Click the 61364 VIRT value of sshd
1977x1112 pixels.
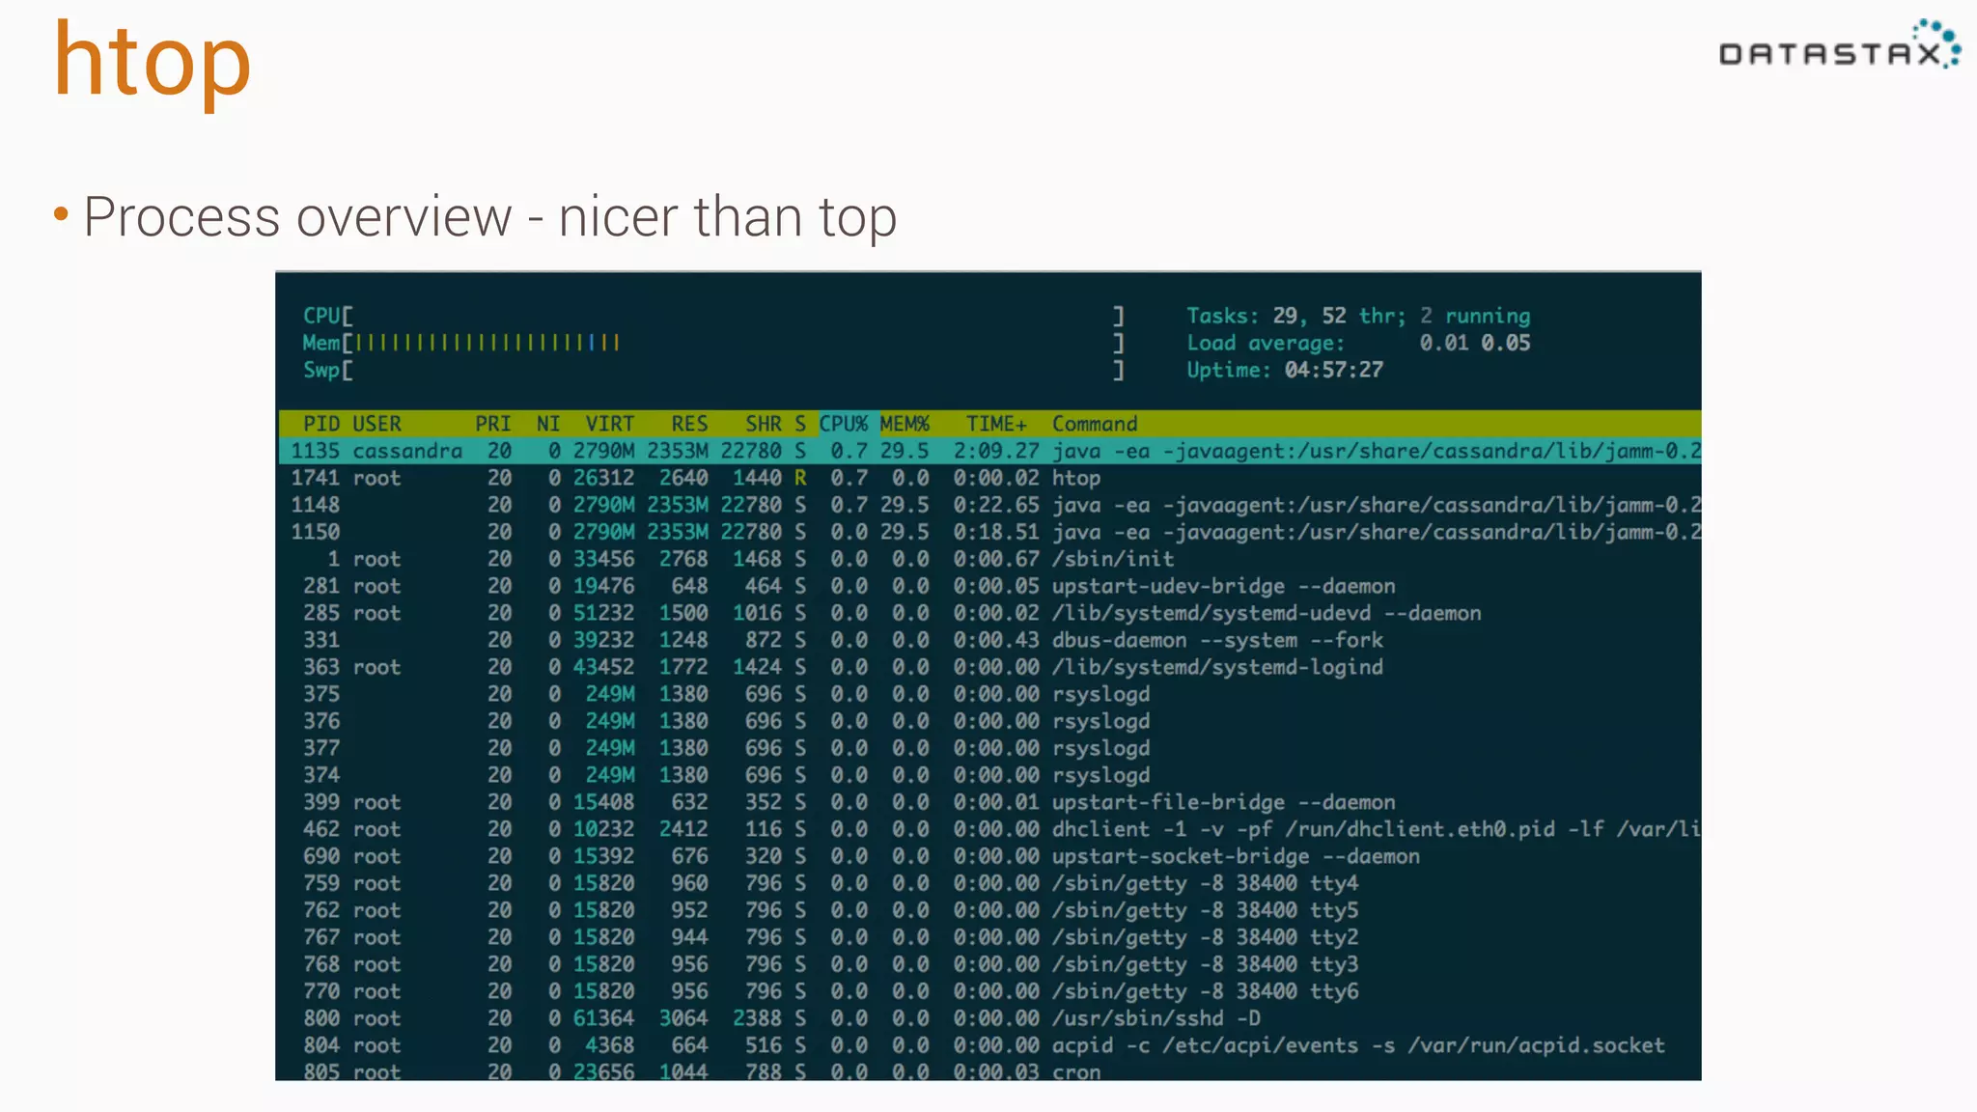click(604, 1018)
